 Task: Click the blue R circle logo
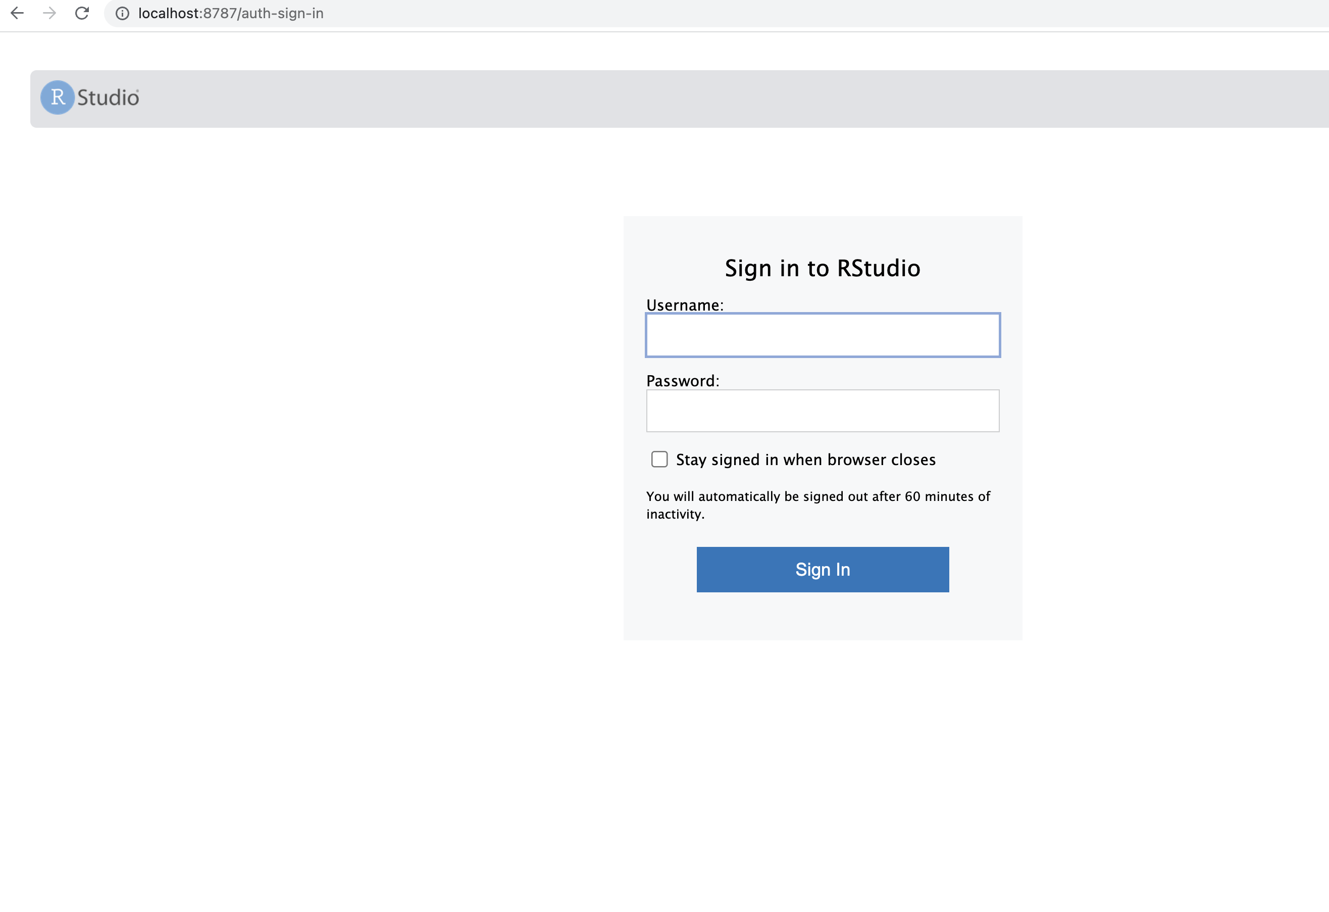pos(57,97)
